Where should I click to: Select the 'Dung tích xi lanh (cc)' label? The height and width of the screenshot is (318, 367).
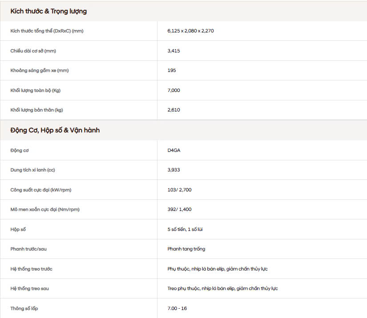32,170
